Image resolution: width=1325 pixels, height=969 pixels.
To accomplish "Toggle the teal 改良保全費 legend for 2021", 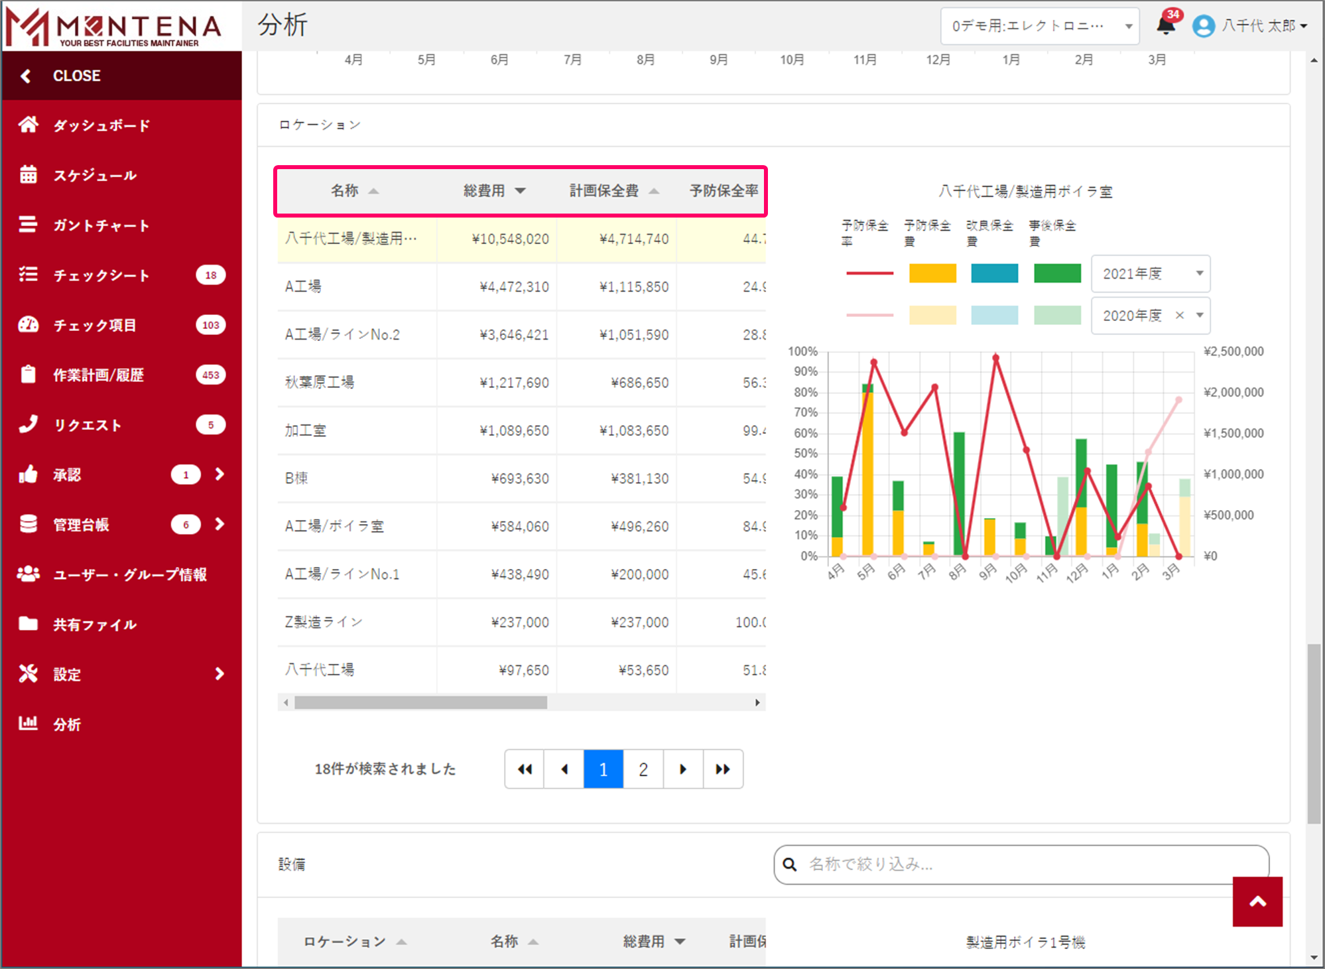I will pos(994,273).
